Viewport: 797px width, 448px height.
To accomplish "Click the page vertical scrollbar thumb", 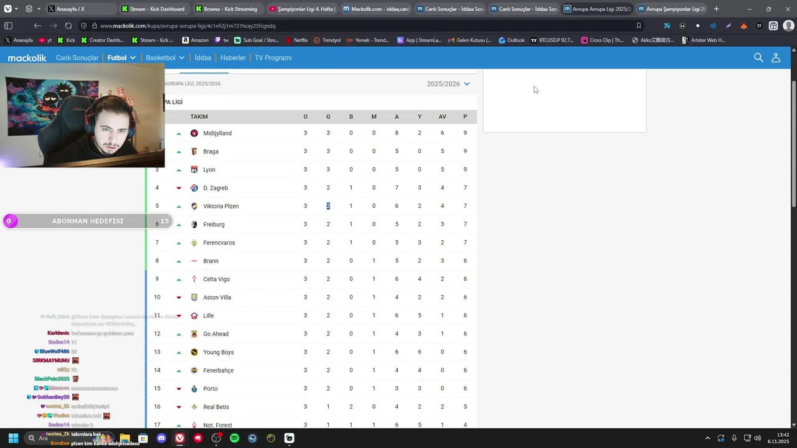I will [793, 144].
